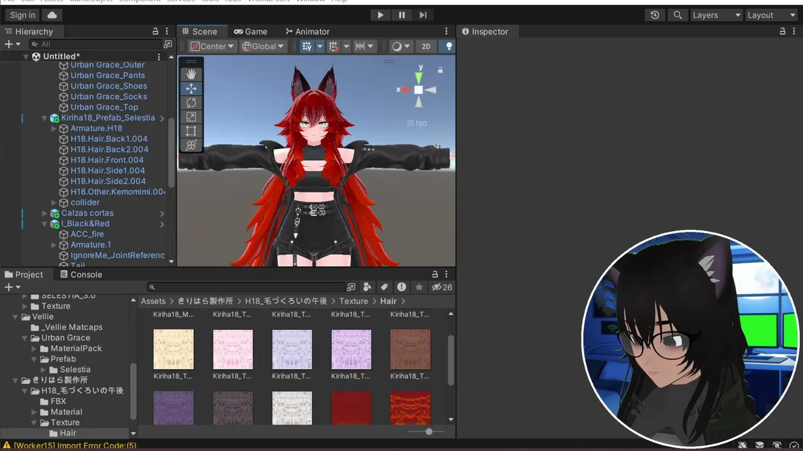Viewport: 803px width, 451px height.
Task: Select the pale yellow hair texture thumbnail
Action: point(173,349)
